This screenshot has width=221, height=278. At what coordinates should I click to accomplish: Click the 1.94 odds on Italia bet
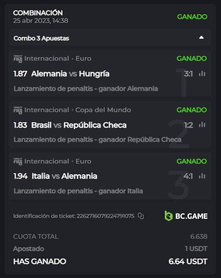[x=20, y=176]
